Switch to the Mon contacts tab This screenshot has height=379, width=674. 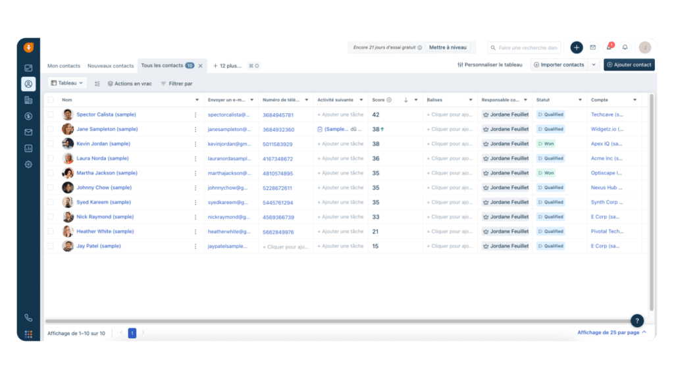pos(63,66)
